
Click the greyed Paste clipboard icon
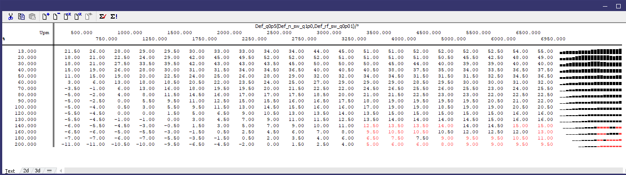coord(32,16)
